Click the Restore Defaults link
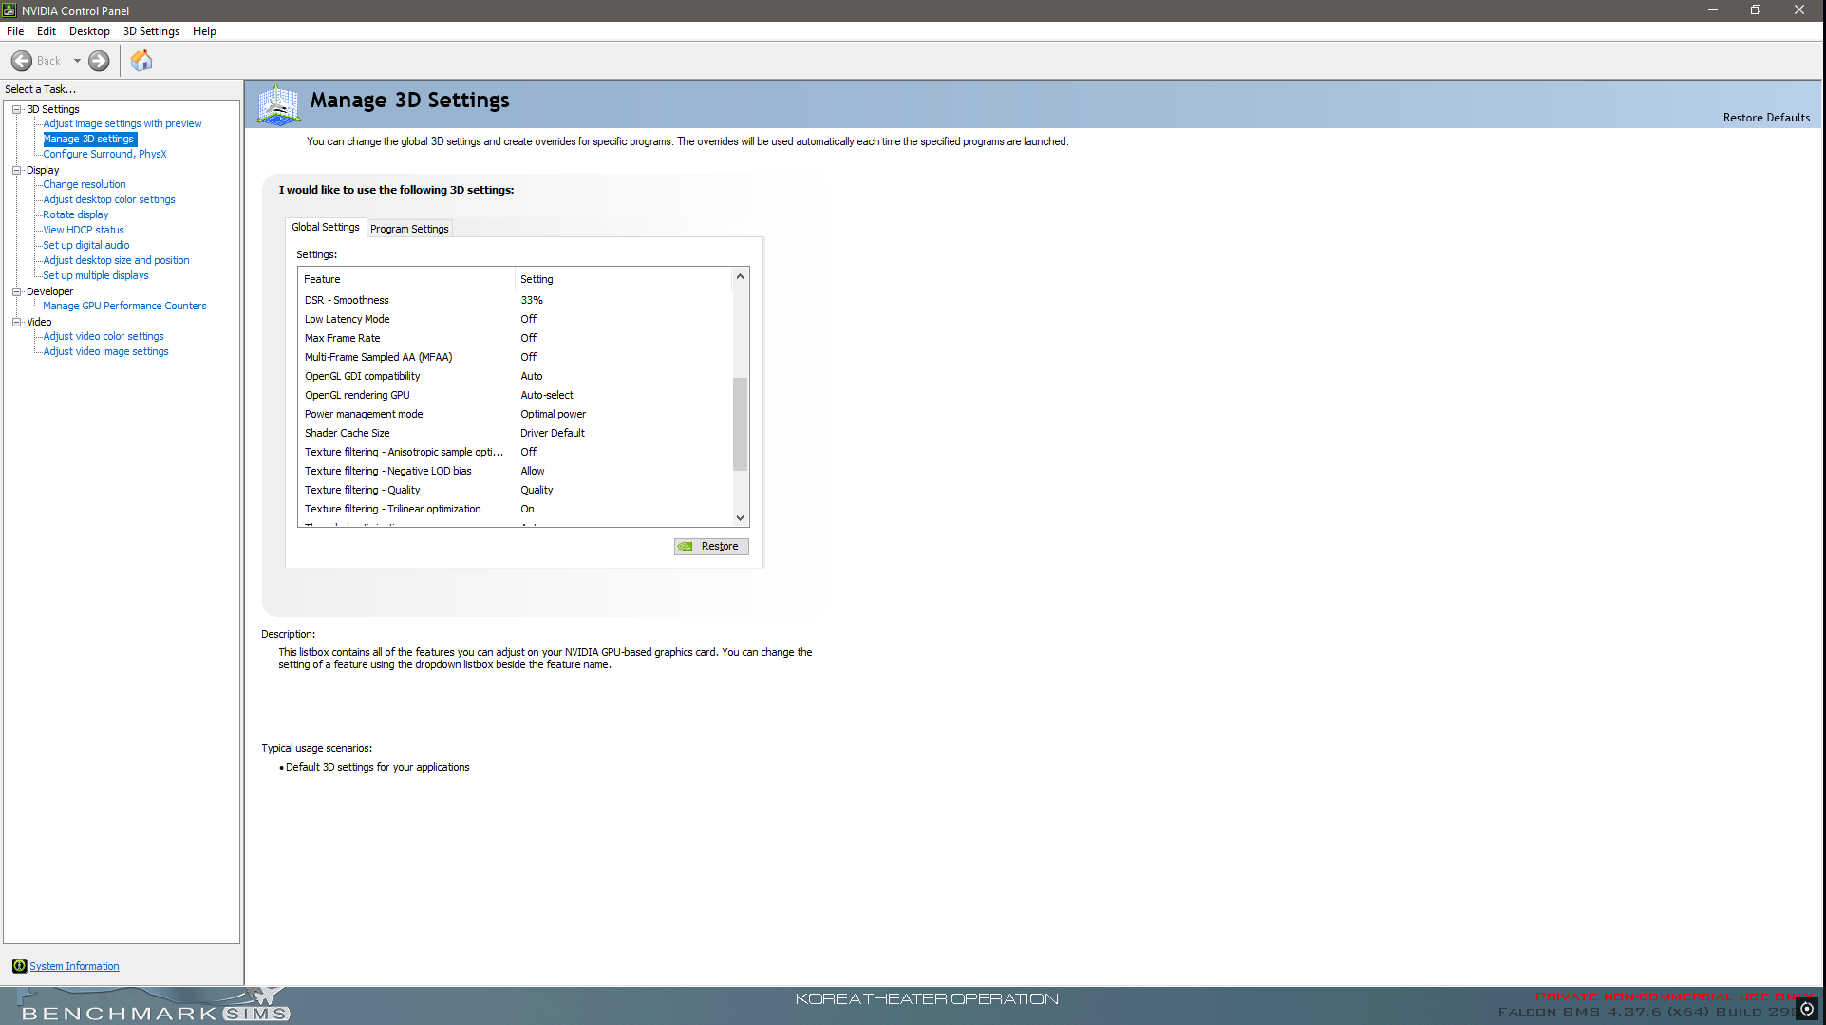The height and width of the screenshot is (1025, 1826). coord(1766,118)
